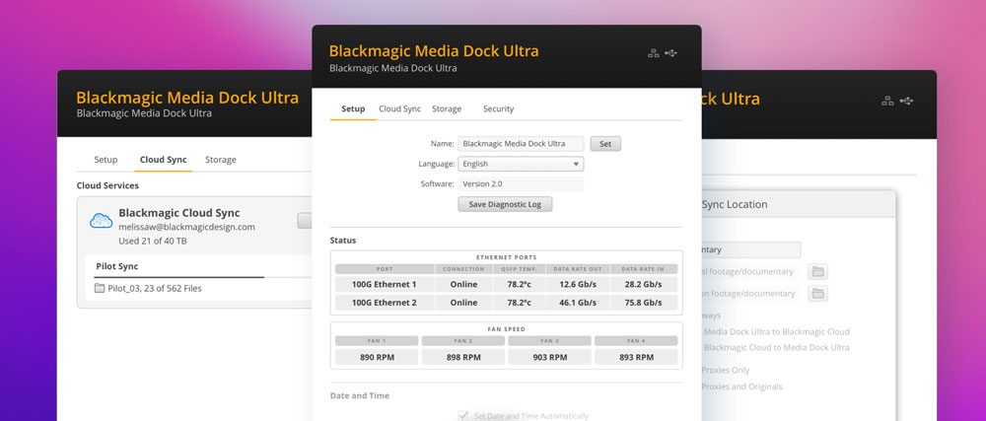
Task: Click the Blackmagic Cloud Sync service title
Action: pos(179,213)
